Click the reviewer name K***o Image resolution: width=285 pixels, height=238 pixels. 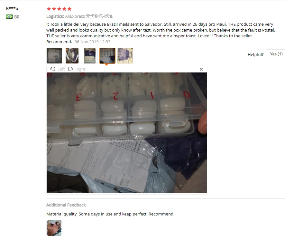[12, 8]
